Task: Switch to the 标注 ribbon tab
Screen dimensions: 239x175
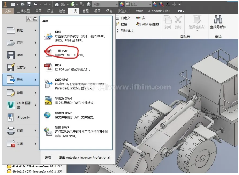Action: (x=50, y=11)
